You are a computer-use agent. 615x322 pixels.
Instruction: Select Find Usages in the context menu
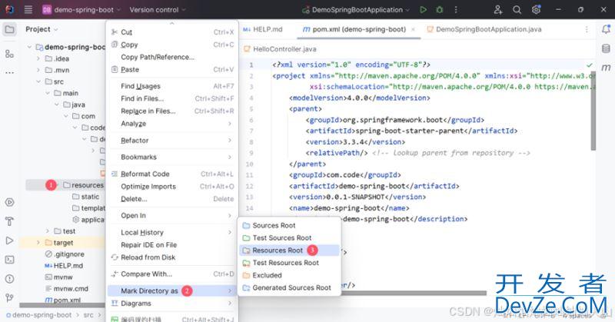coord(172,86)
